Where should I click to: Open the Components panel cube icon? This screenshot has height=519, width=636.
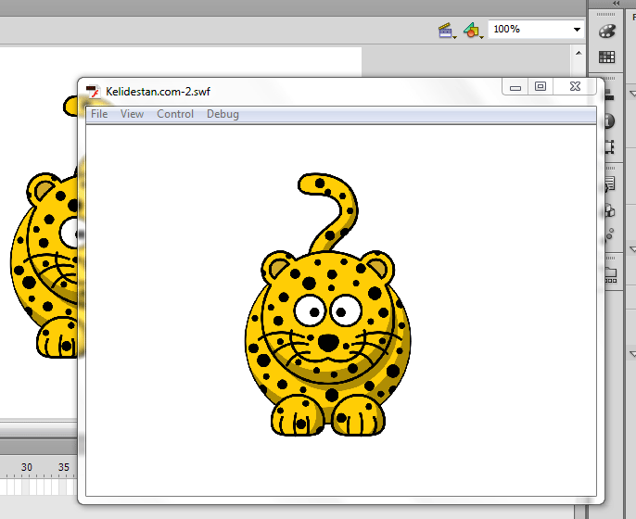click(610, 210)
